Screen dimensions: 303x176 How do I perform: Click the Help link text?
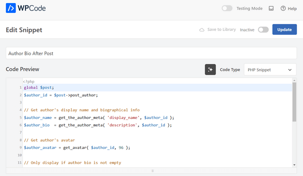(292, 8)
